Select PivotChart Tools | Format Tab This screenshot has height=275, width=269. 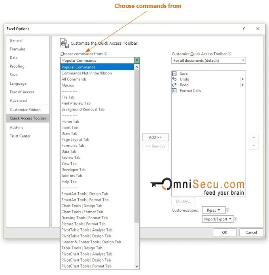(97, 266)
